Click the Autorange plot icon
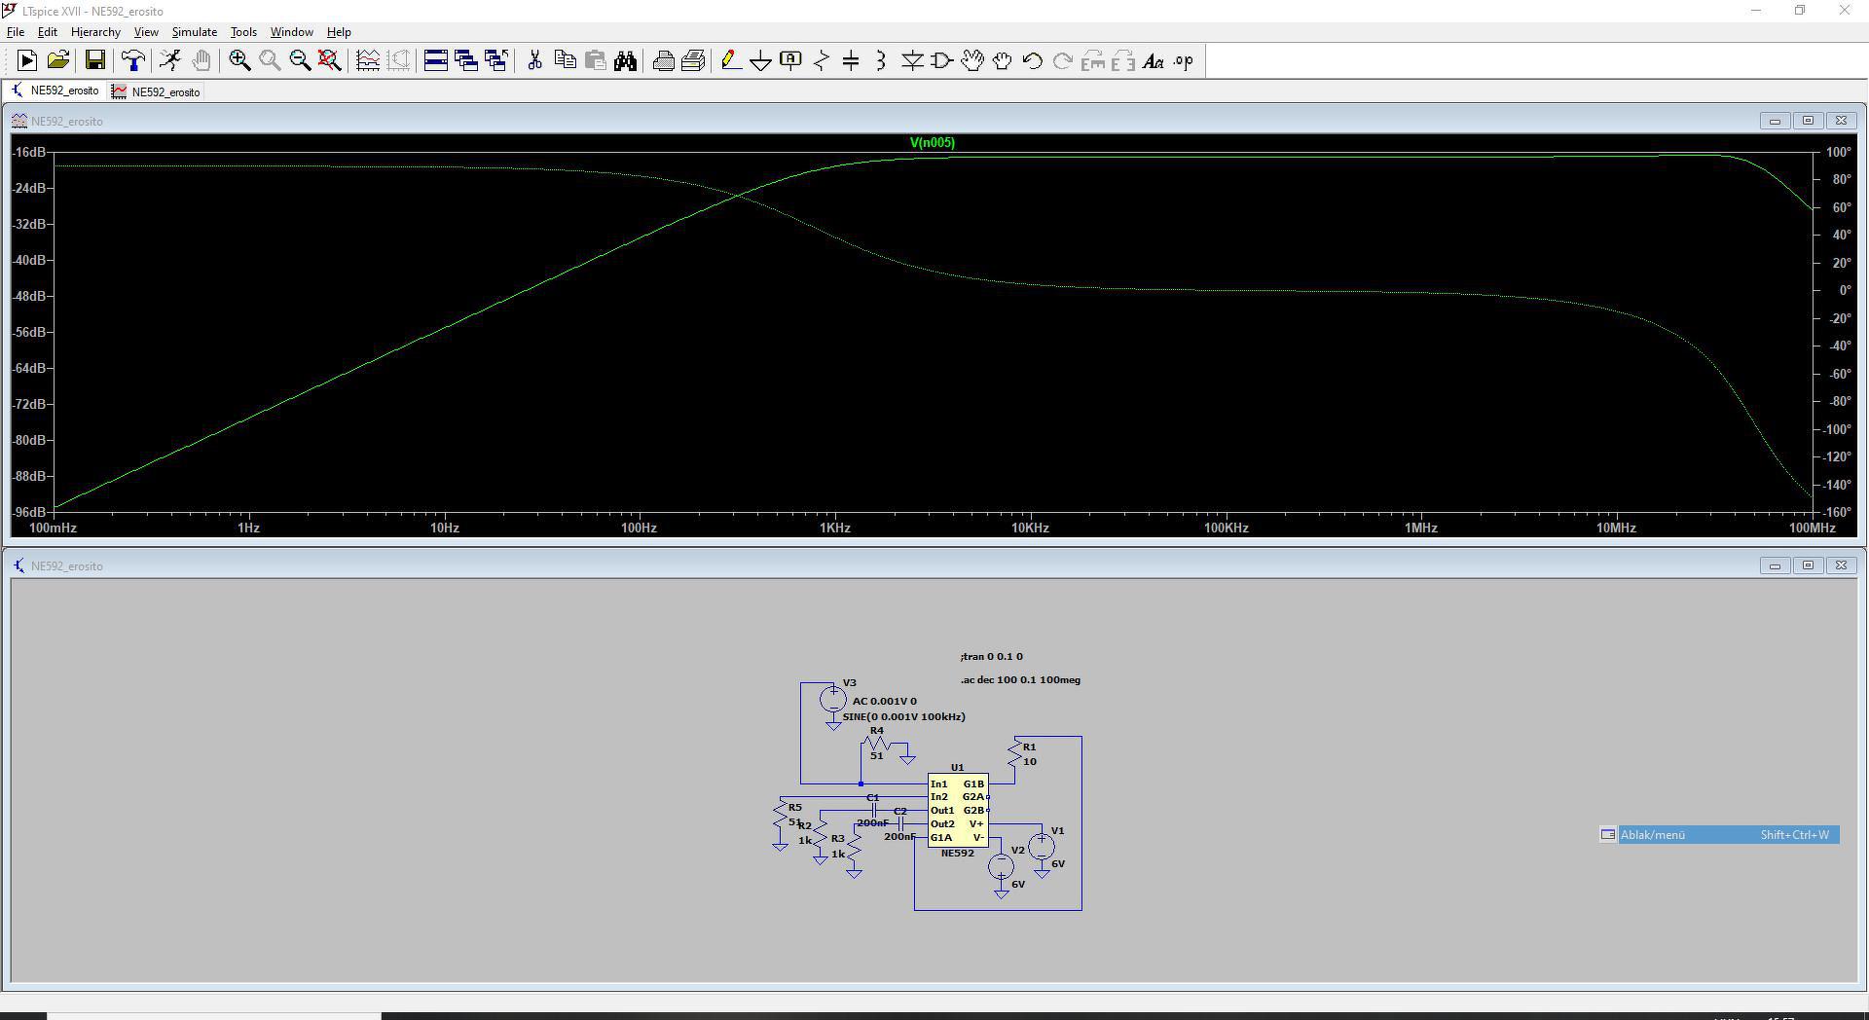The image size is (1869, 1020). 368,60
